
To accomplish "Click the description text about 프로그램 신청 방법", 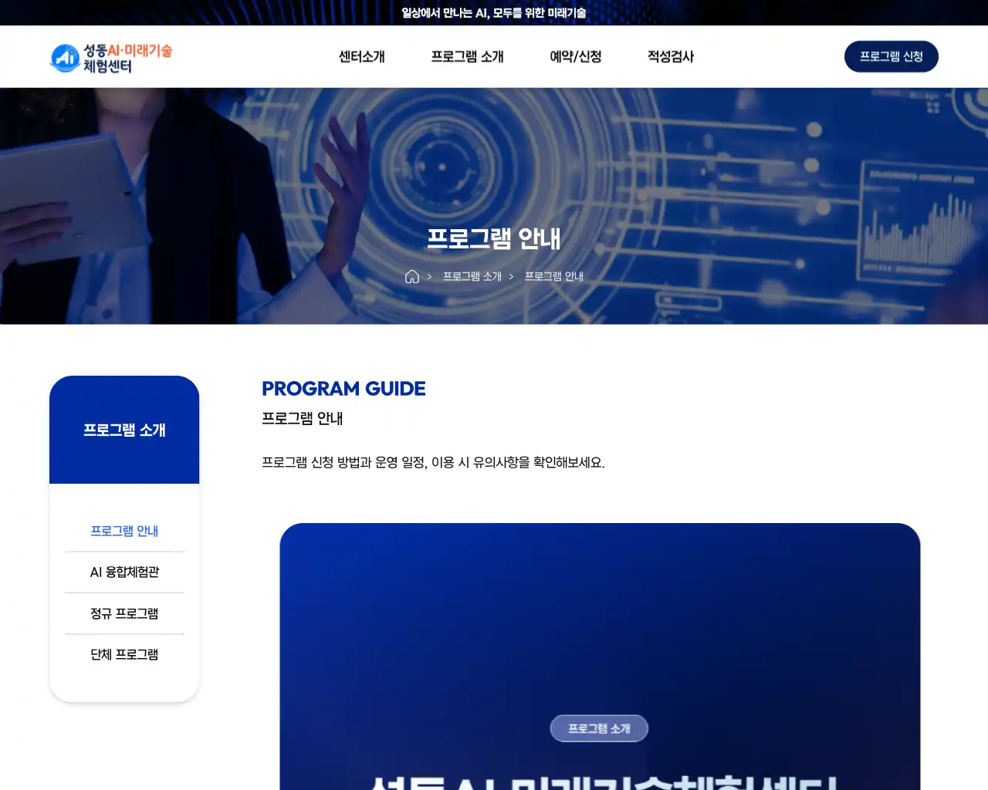I will (x=433, y=462).
